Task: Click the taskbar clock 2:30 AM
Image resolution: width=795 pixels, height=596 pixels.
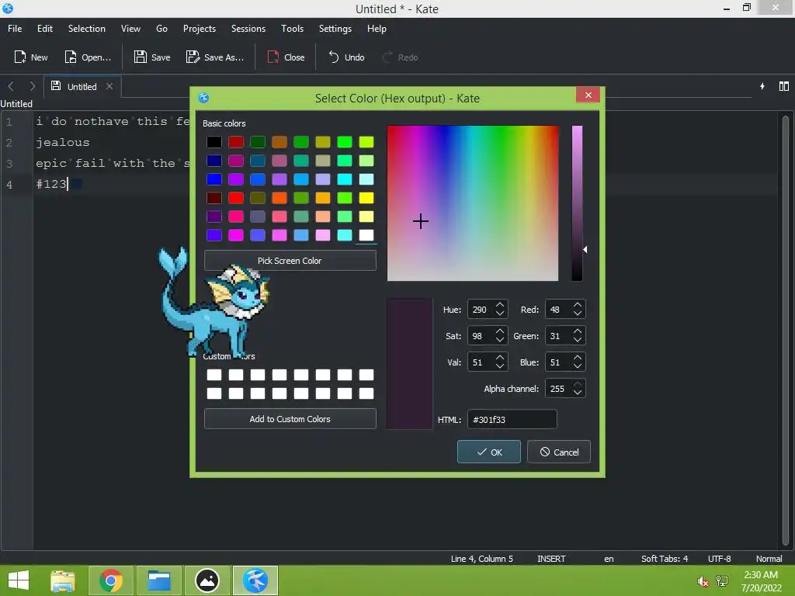Action: (761, 575)
